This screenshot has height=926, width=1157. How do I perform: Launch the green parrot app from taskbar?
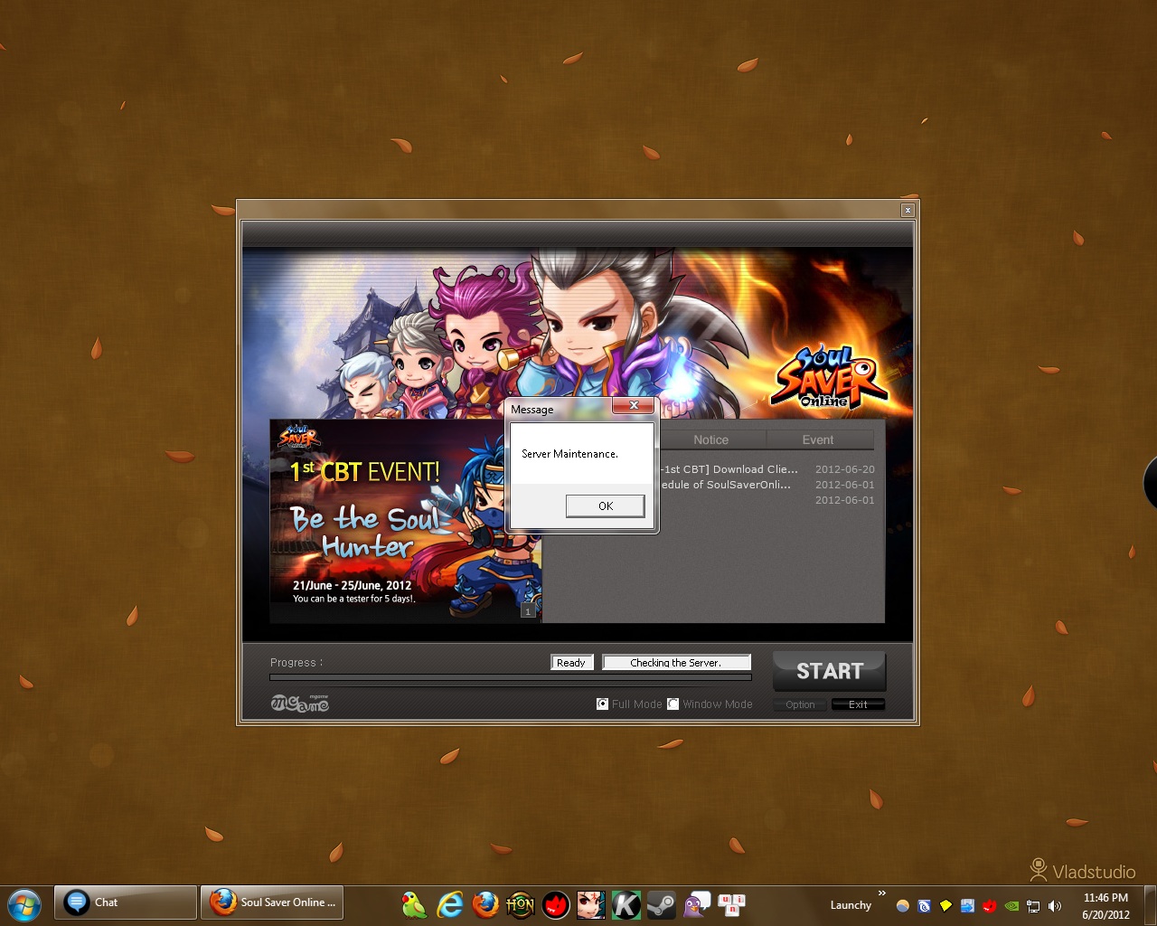click(414, 904)
